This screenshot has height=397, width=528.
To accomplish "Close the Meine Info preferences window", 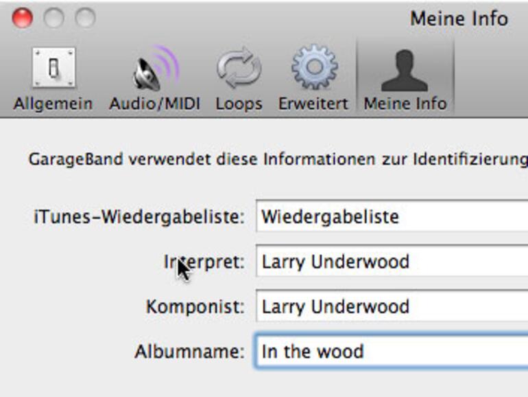I will (x=23, y=18).
